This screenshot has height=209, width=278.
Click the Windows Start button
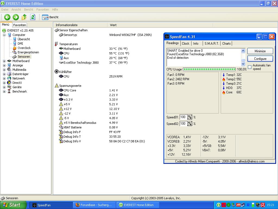tap(13, 205)
